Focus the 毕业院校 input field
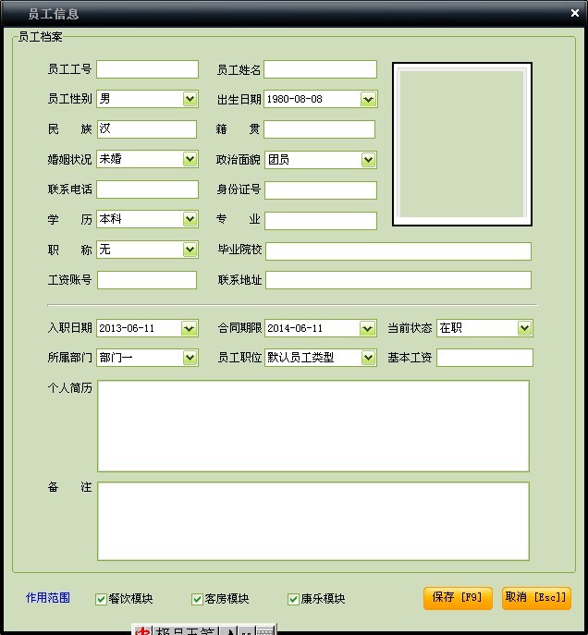This screenshot has width=588, height=635. coord(398,251)
